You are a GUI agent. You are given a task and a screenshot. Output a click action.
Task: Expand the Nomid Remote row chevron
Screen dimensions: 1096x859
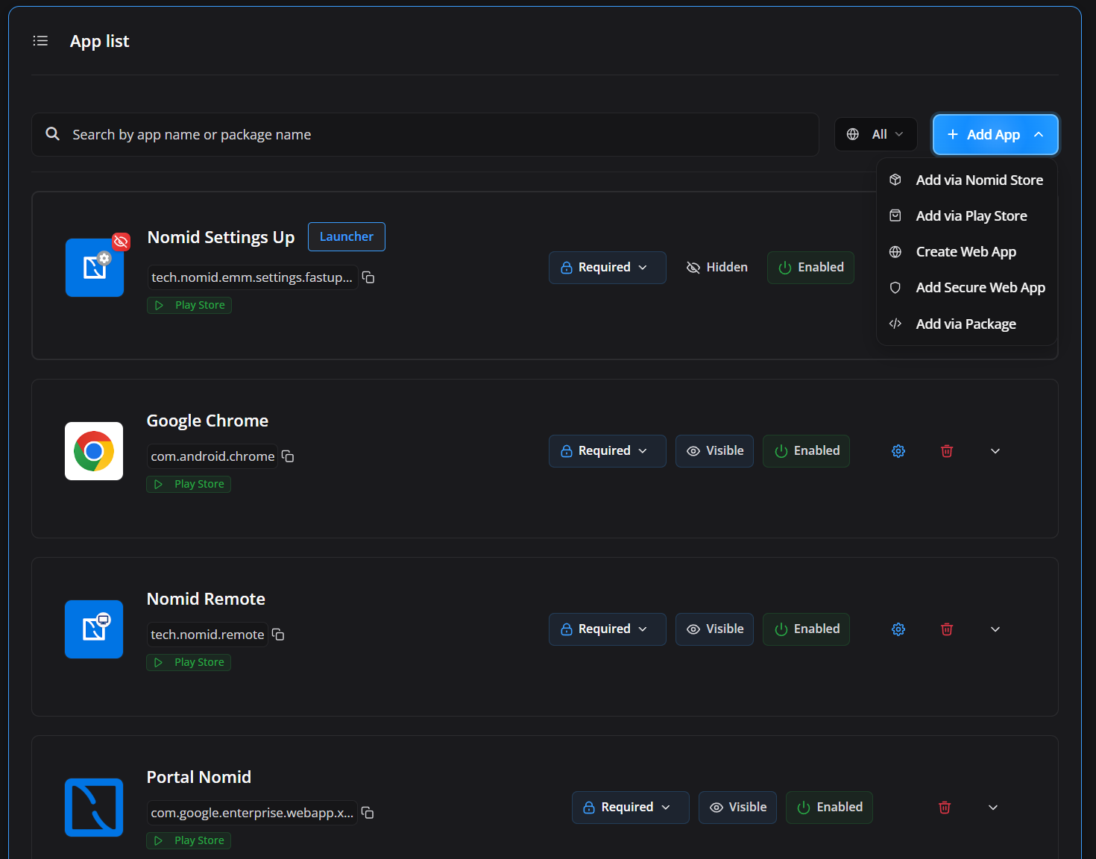(995, 629)
